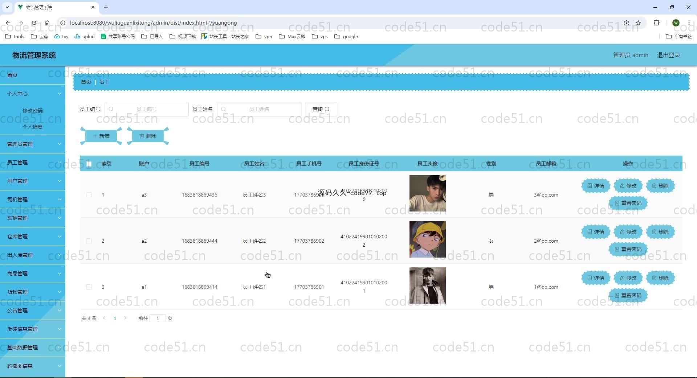The height and width of the screenshot is (378, 697).
Task: Open the tab search dropdown arrow
Action: point(7,7)
